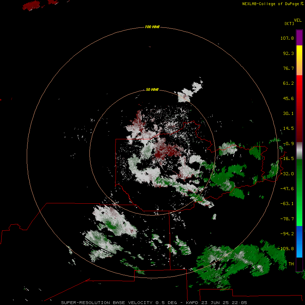The width and height of the screenshot is (305, 305).
Task: Click the 50 NMI range ring label
Action: pos(152,89)
